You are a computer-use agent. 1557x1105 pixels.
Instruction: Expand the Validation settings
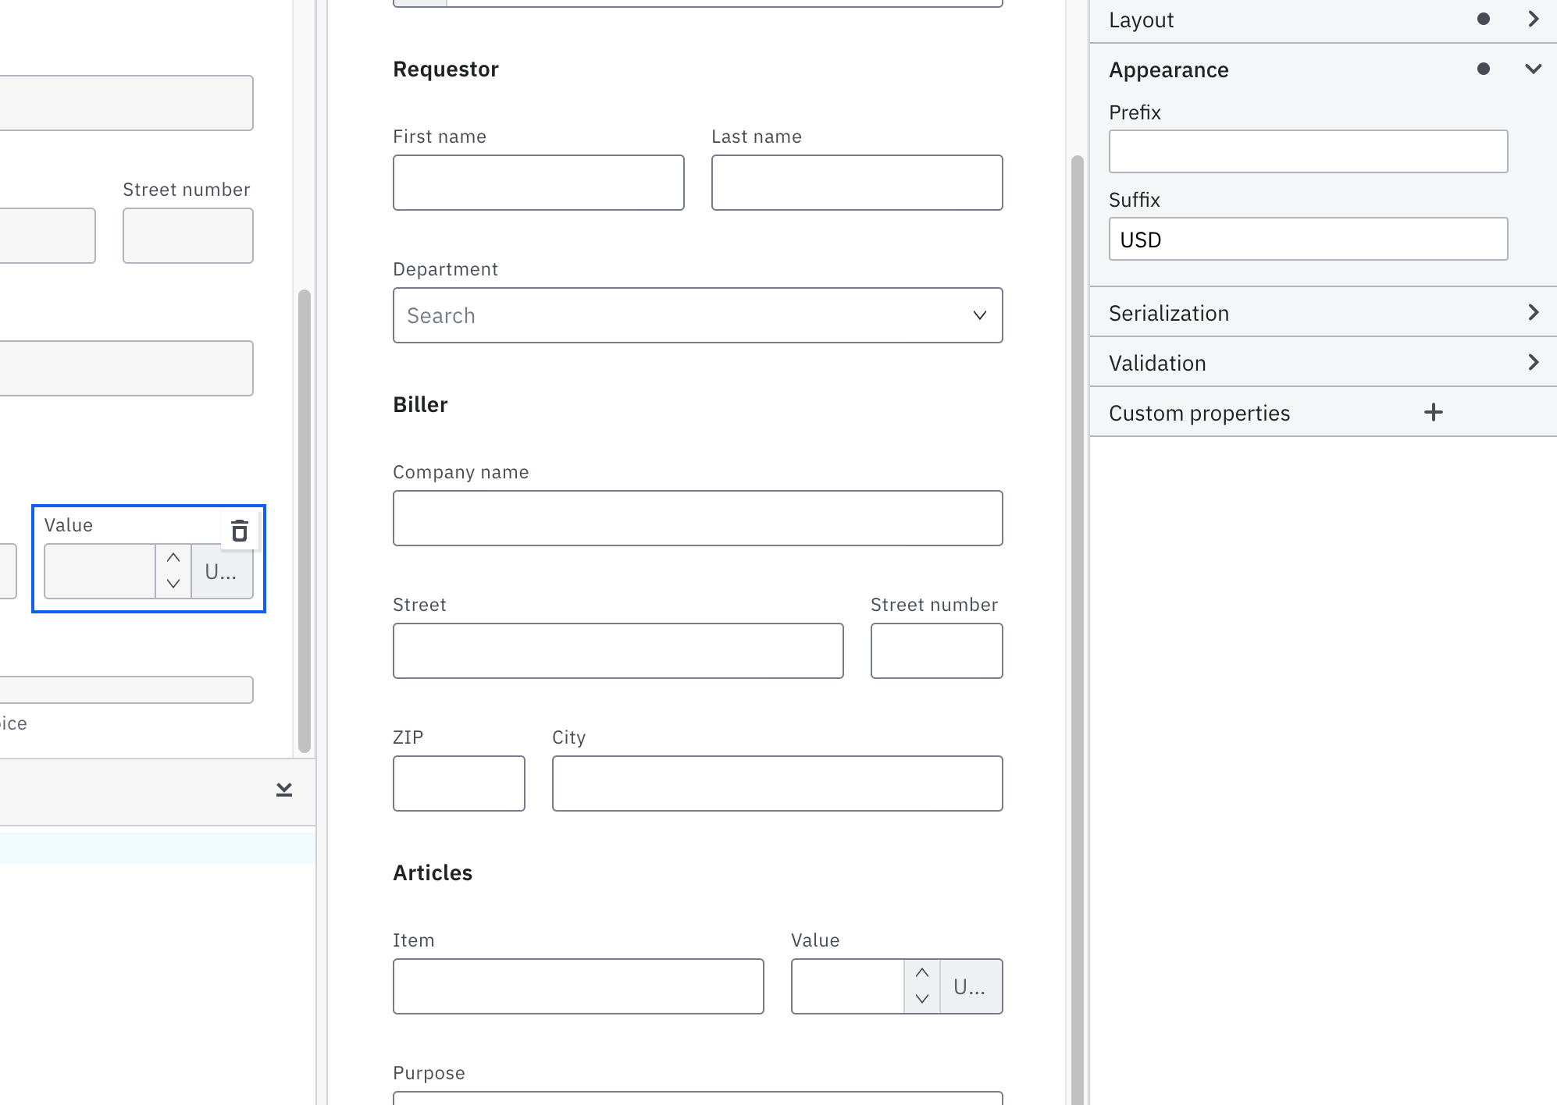pyautogui.click(x=1533, y=362)
